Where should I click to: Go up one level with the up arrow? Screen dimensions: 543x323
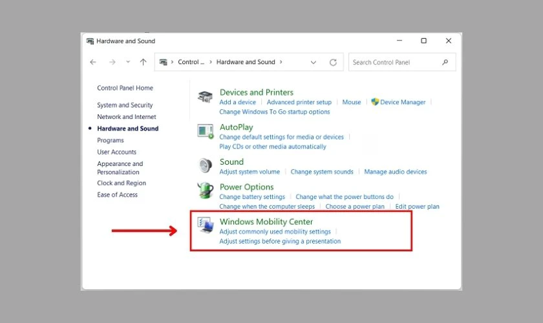143,62
